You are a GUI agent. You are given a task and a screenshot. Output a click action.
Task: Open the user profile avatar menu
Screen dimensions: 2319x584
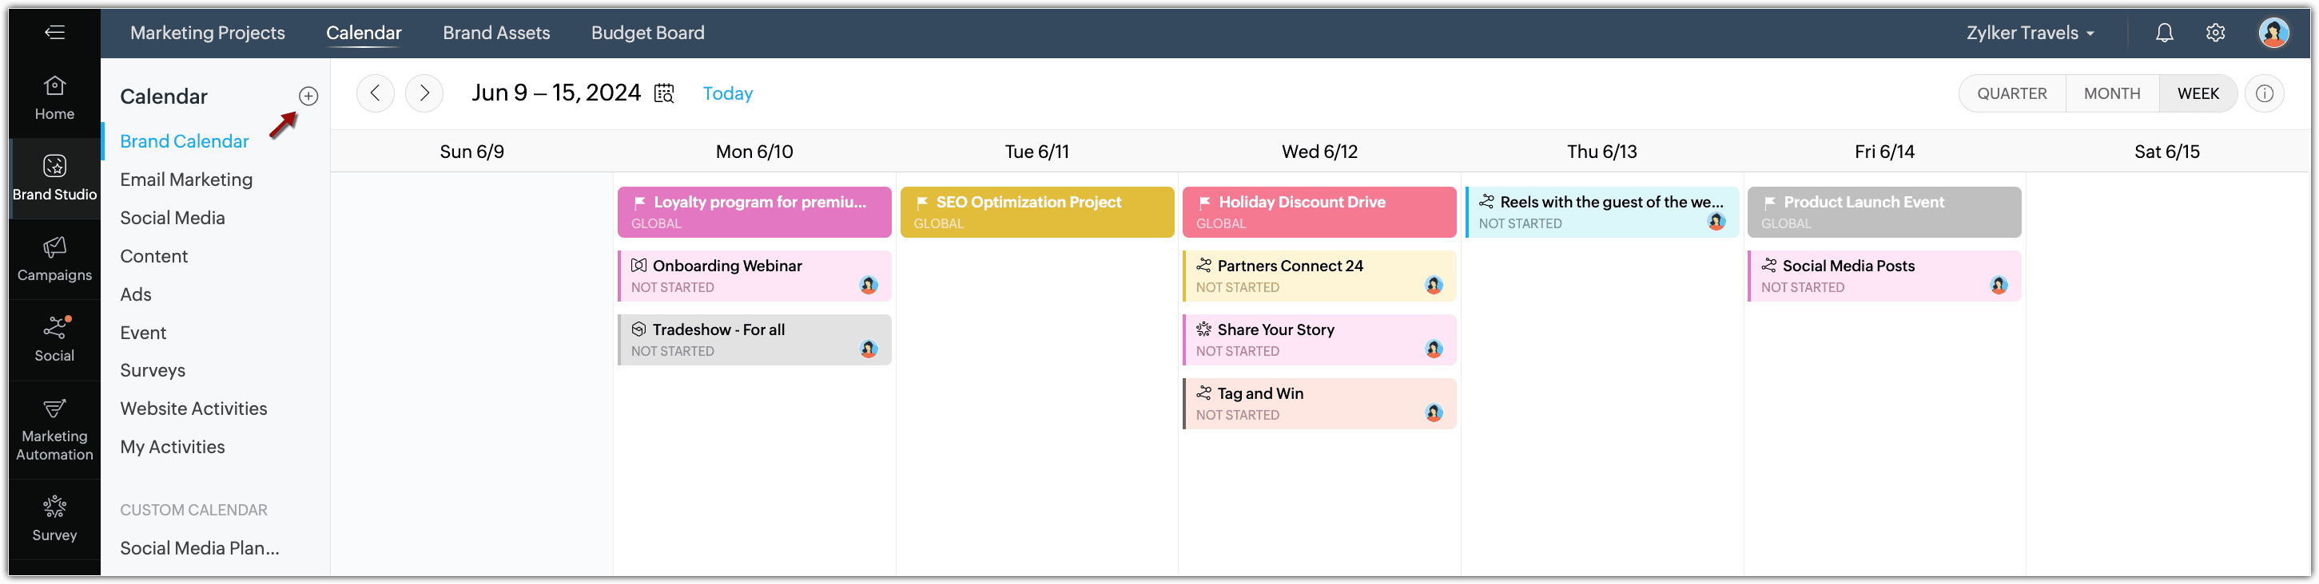click(x=2273, y=34)
